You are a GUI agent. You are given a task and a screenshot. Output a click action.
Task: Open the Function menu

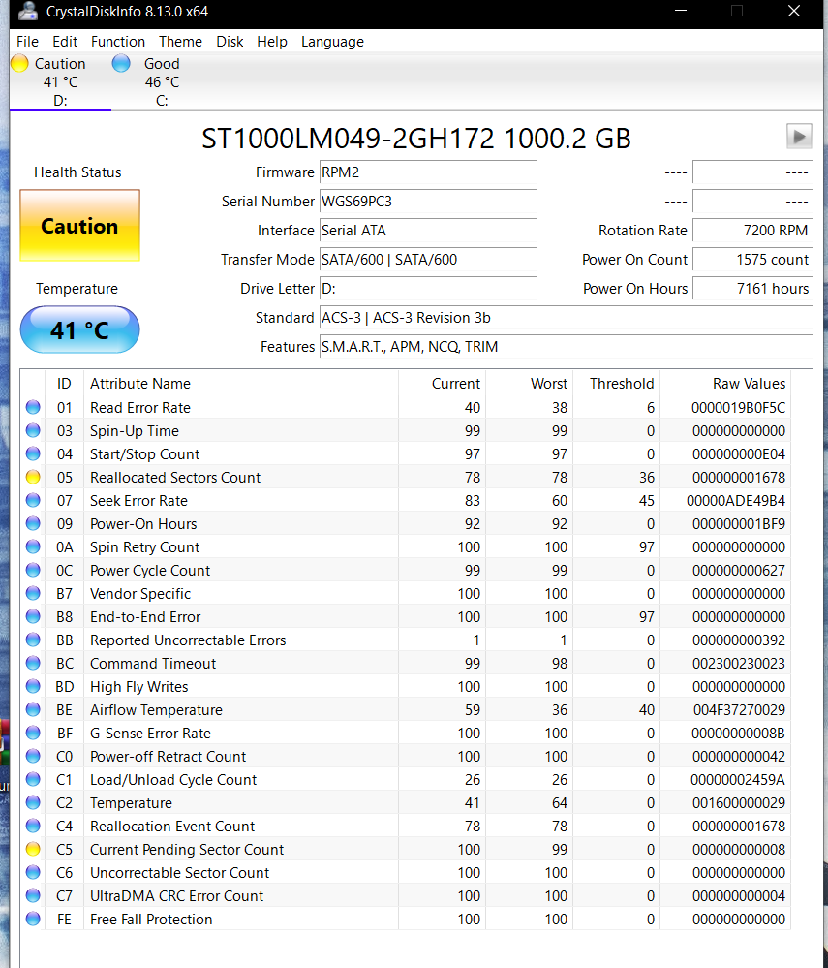pos(118,42)
